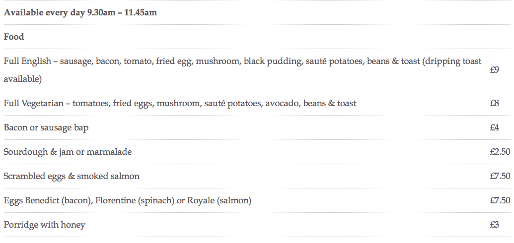Select the 'Food' section heading
Image resolution: width=514 pixels, height=243 pixels.
coord(14,37)
